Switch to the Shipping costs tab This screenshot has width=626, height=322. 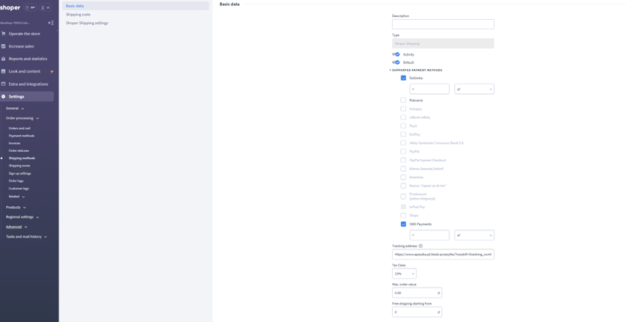click(78, 15)
